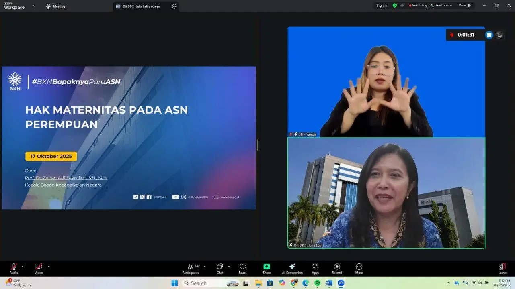The width and height of the screenshot is (515, 289).
Task: Expand the audio options chevron
Action: (x=23, y=266)
